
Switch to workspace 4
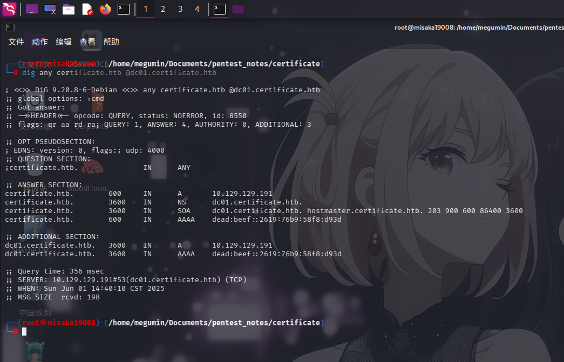tap(197, 9)
